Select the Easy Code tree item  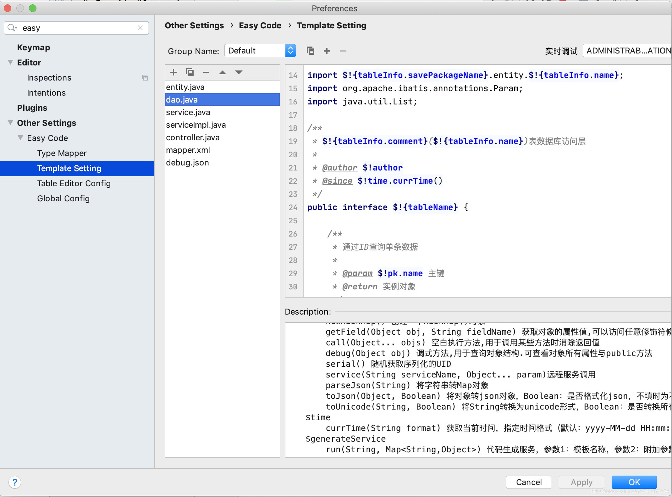click(47, 138)
